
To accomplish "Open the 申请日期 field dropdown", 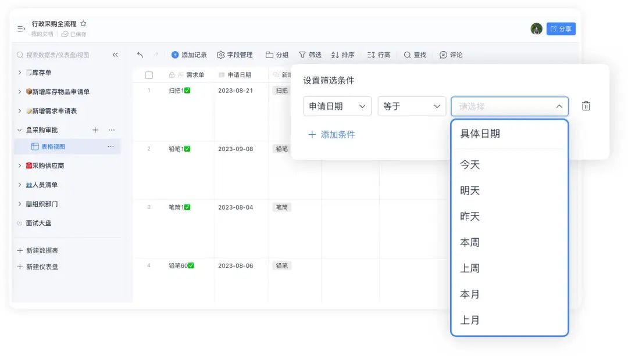I will point(337,106).
